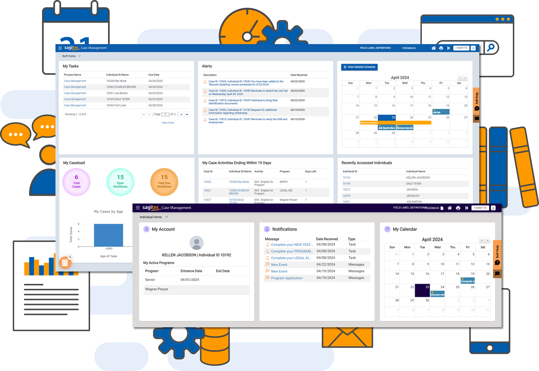Switch to the Individual Home tab
Image resolution: width=539 pixels, height=371 pixels.
151,217
